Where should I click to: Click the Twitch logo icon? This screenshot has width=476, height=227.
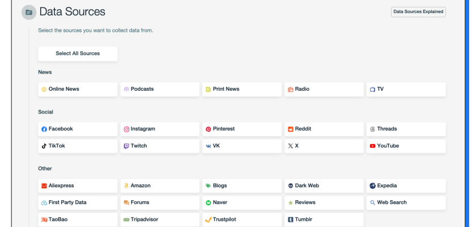(126, 146)
